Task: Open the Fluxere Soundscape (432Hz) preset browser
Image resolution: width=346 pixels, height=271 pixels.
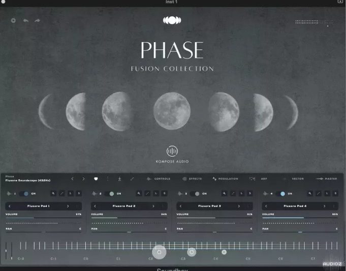Action: point(28,180)
